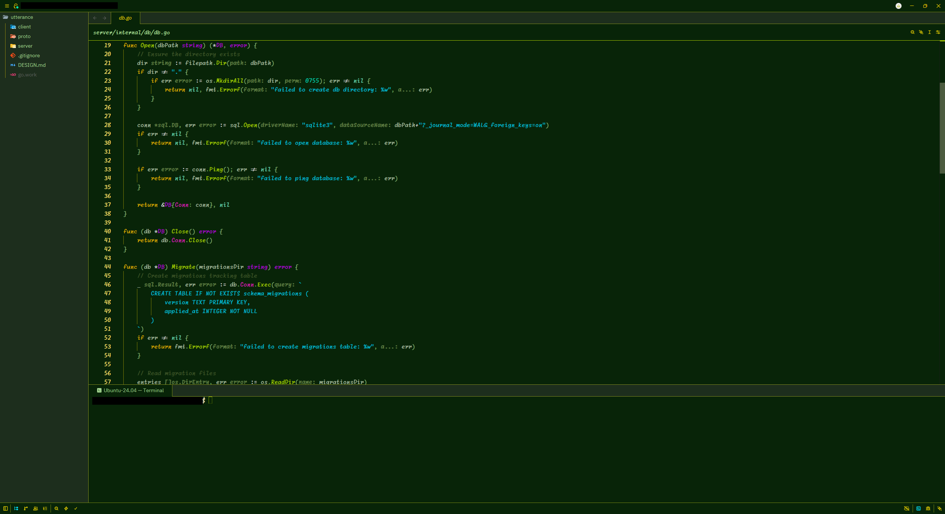Click line number 44 in the gutter

pos(107,267)
